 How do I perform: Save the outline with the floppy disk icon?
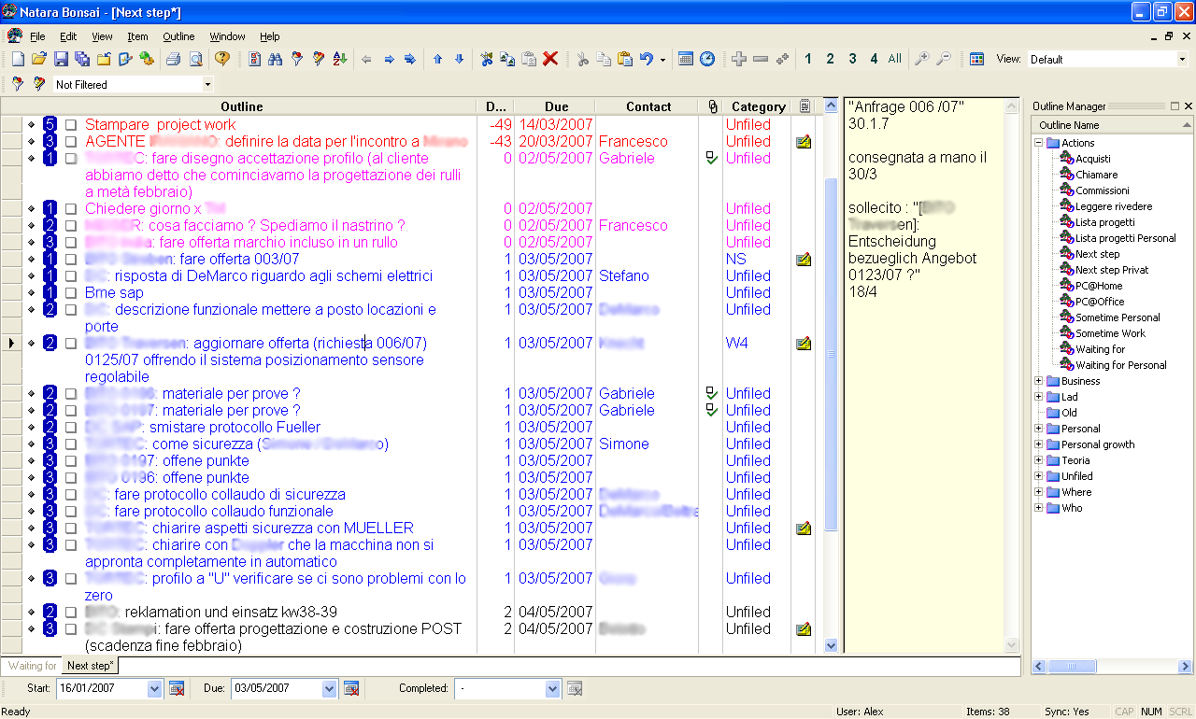tap(61, 59)
